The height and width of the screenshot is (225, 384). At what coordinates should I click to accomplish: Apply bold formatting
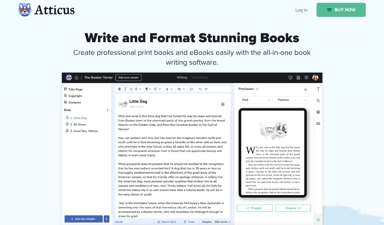pyautogui.click(x=119, y=89)
